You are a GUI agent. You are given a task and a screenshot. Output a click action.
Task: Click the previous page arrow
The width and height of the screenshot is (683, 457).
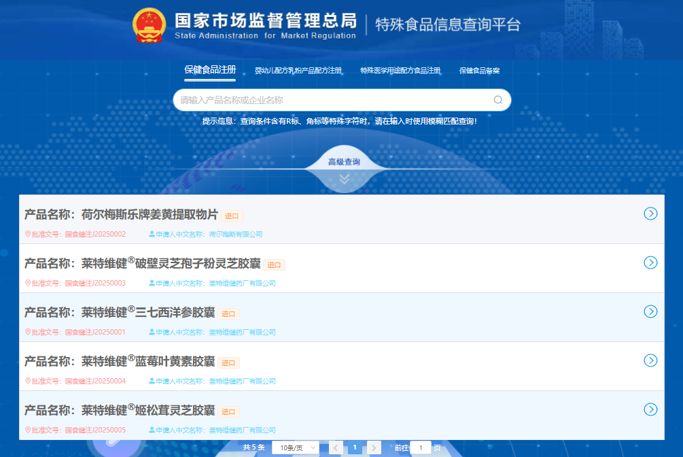pos(335,447)
